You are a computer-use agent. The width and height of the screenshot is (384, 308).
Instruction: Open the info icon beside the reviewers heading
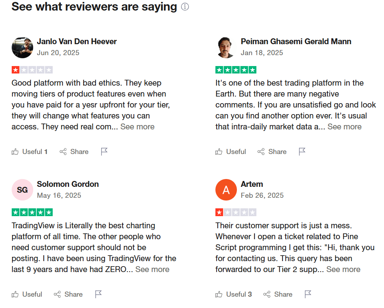[x=185, y=7]
